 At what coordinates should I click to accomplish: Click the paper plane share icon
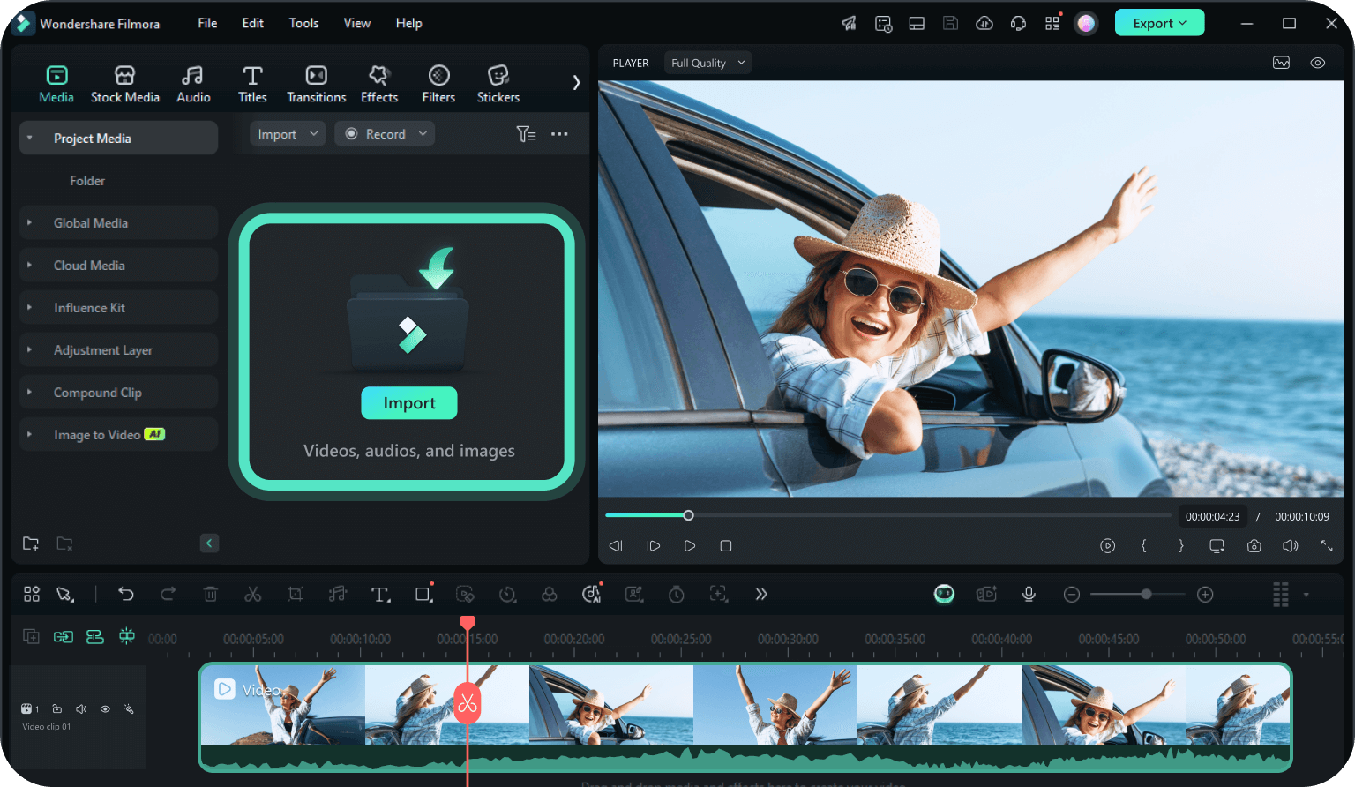point(849,24)
